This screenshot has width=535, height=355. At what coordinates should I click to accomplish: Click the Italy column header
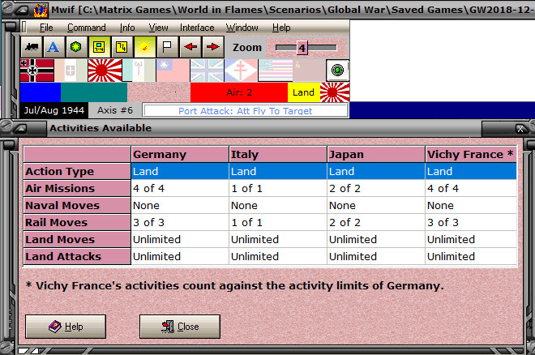point(278,155)
